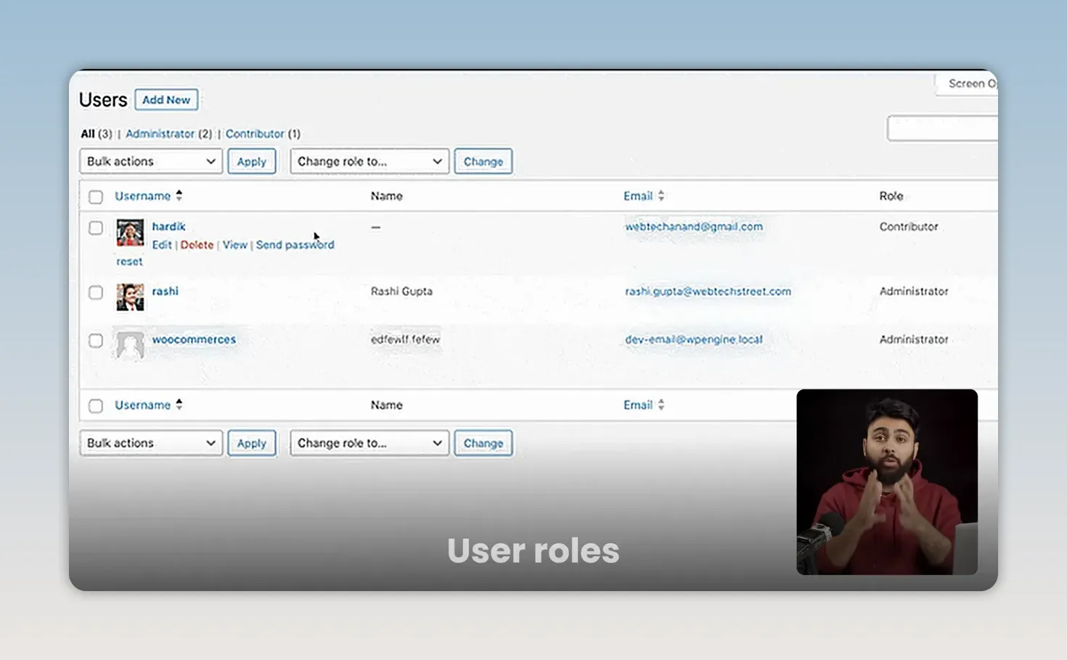This screenshot has height=660, width=1067.
Task: Open the bottom Bulk actions dropdown
Action: coord(151,442)
